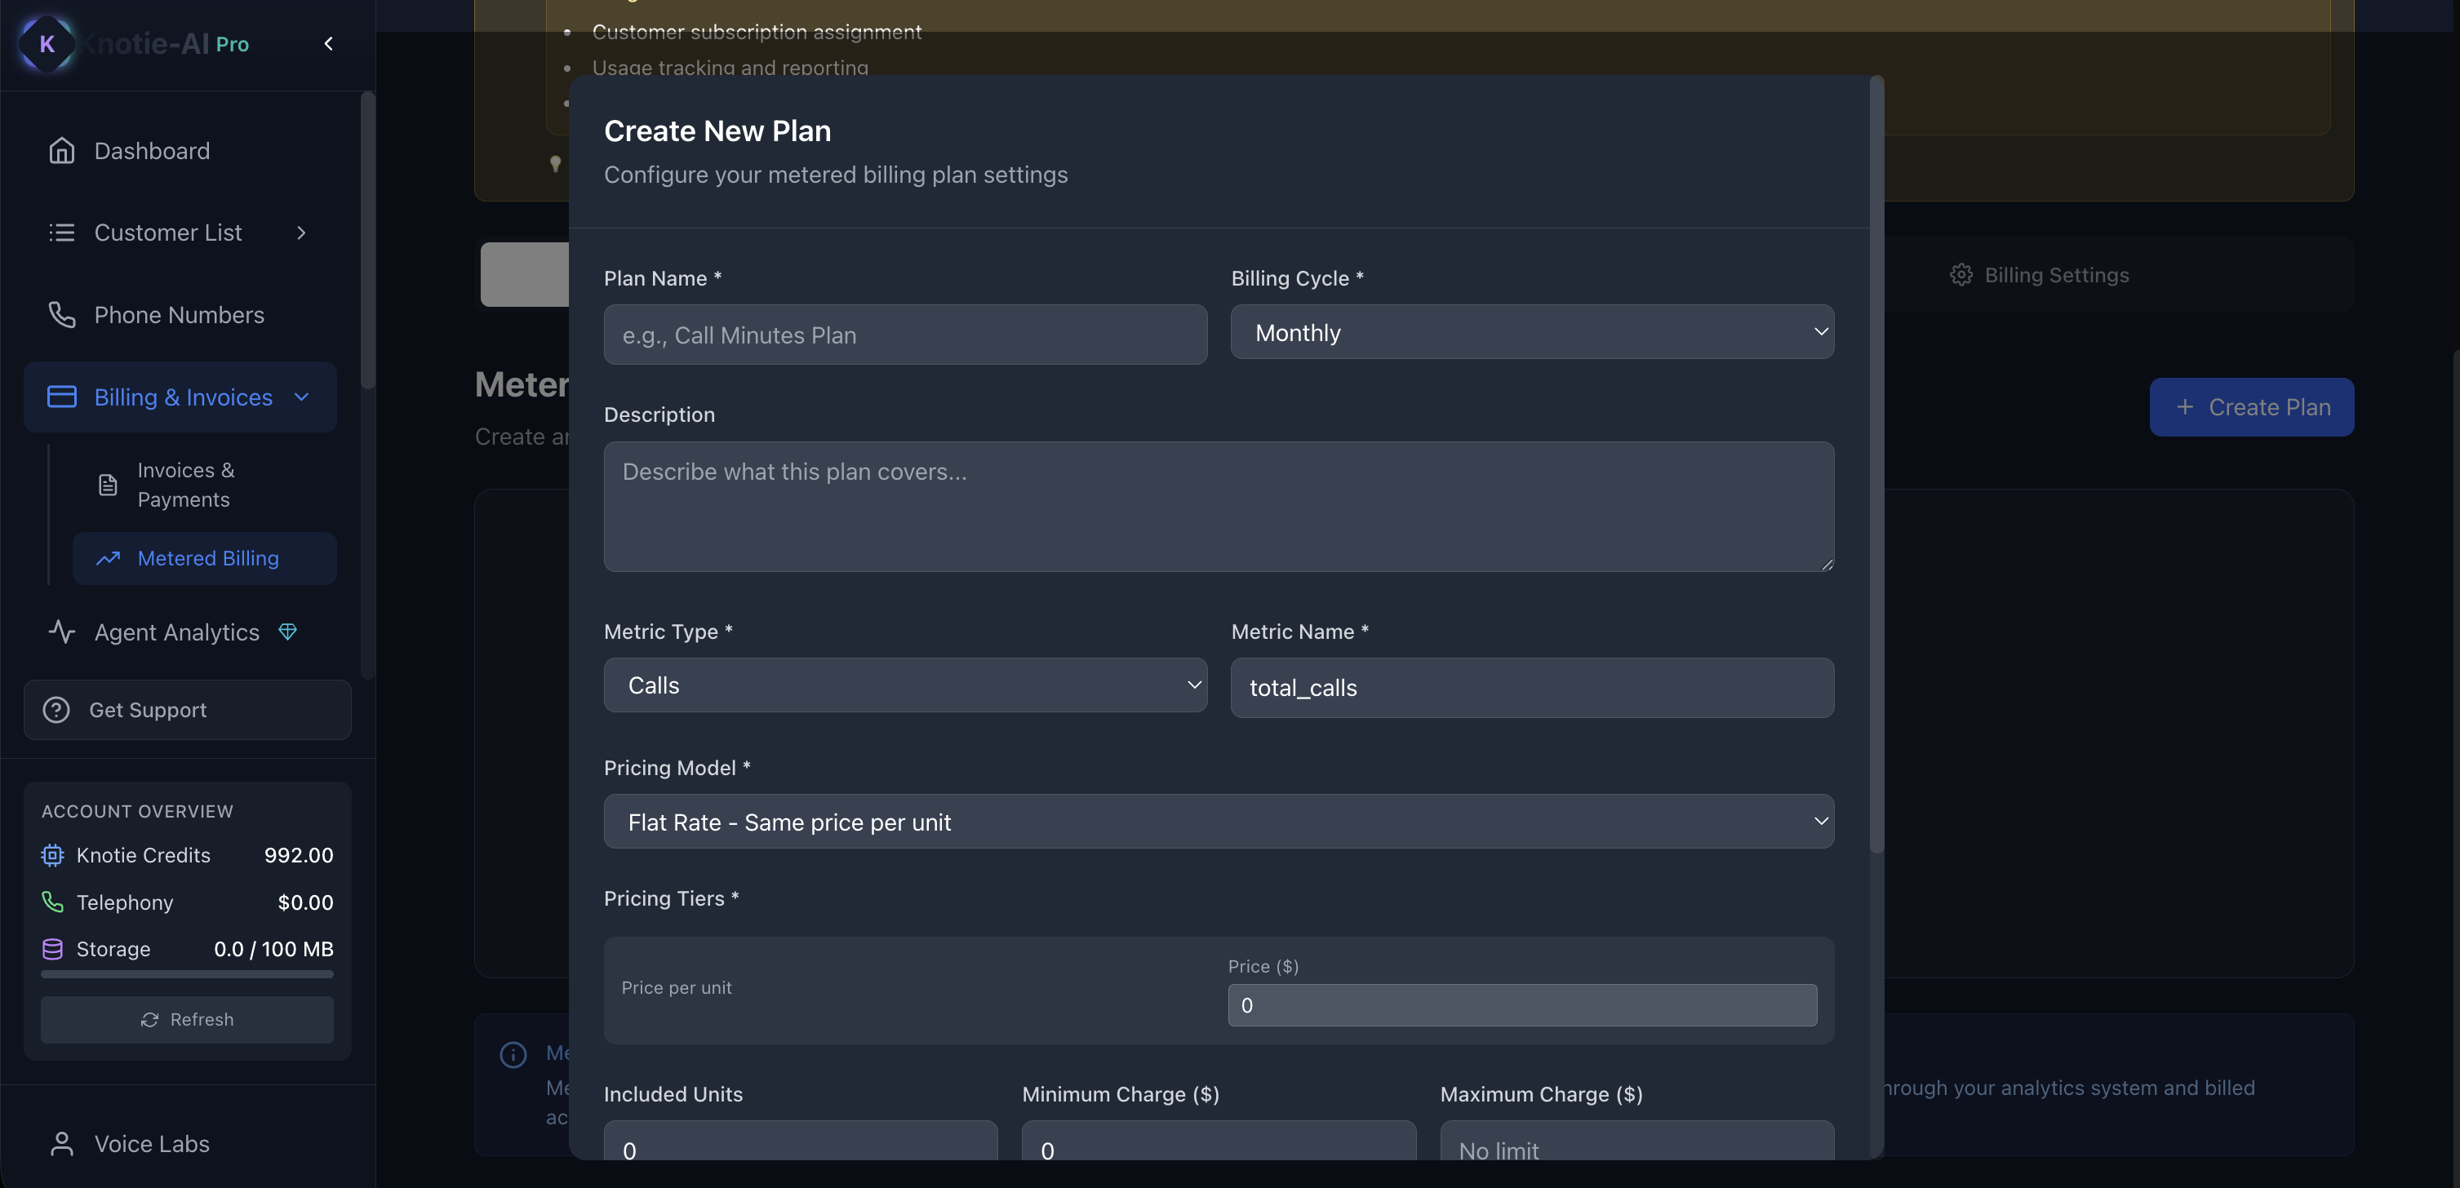
Task: Open the Billing Cycle dropdown
Action: click(x=1532, y=332)
